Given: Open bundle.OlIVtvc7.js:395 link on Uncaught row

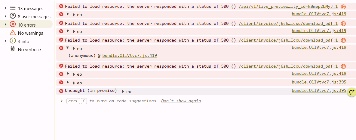Looking at the screenshot, I should [x=319, y=91].
